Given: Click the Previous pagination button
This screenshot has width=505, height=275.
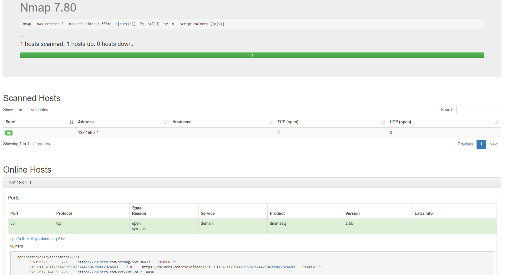Looking at the screenshot, I should tap(465, 144).
